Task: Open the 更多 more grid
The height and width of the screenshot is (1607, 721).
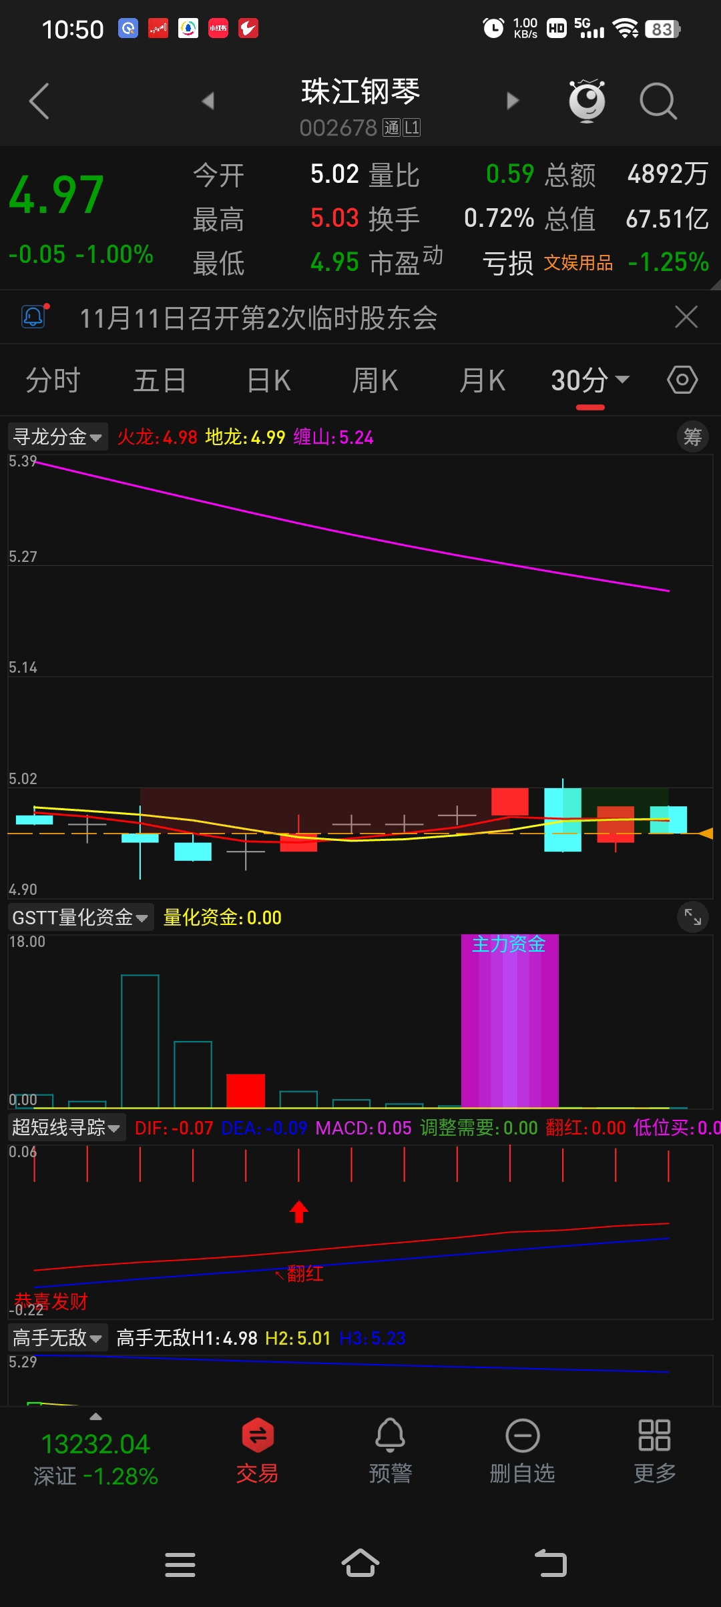Action: pos(654,1451)
